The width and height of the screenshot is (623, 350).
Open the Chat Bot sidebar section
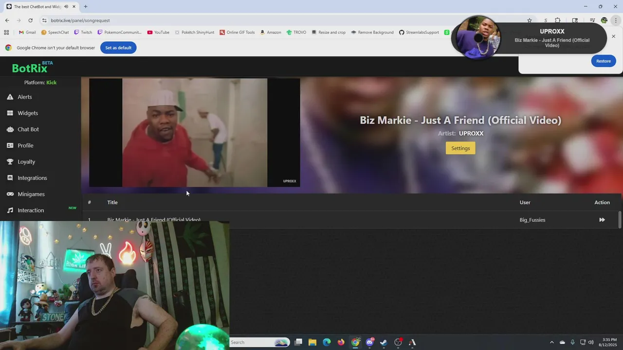(x=28, y=129)
